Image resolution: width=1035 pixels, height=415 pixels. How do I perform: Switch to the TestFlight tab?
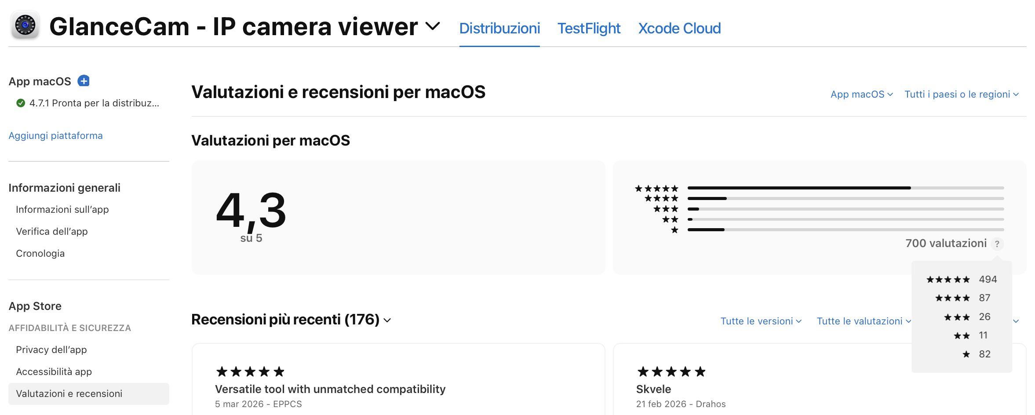coord(589,29)
